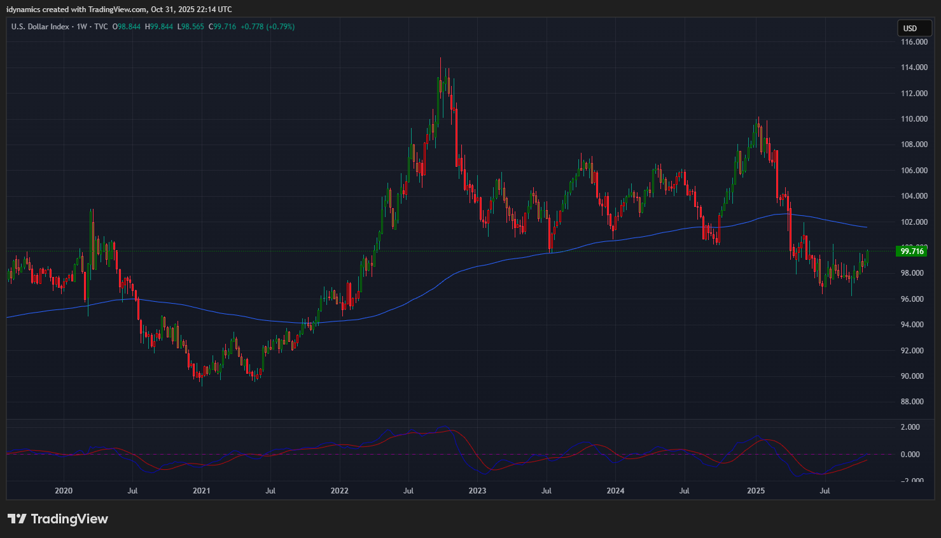Click the 2022 label on time axis
Viewport: 941px width, 538px height.
(339, 491)
